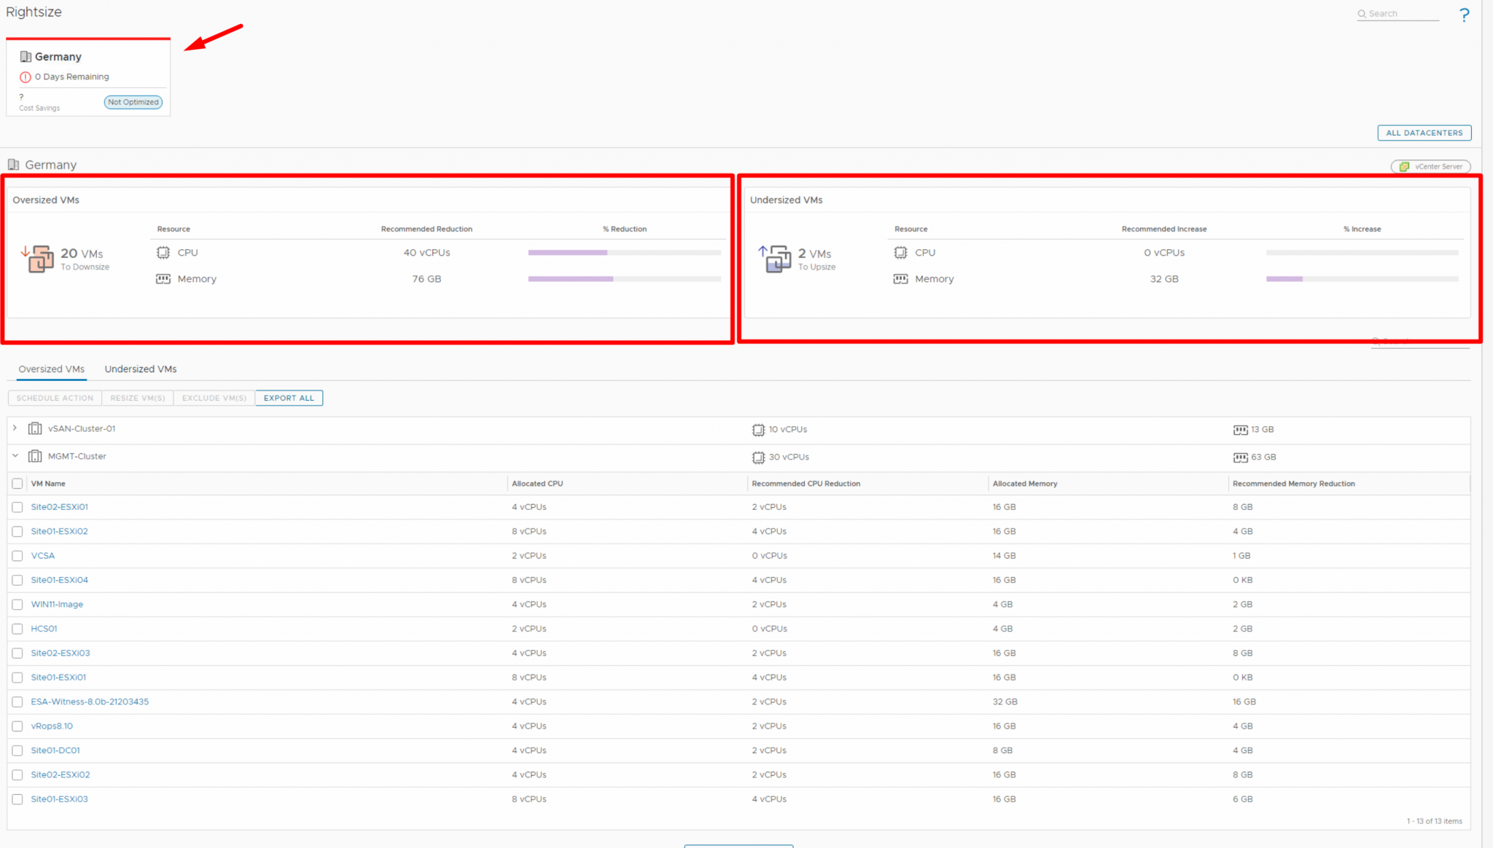Select the downsize VMs icon showing 20 VMs
Viewport: 1493px width, 848px height.
pos(40,258)
